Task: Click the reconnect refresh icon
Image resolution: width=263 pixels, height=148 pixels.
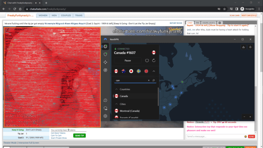Action: 154,61
